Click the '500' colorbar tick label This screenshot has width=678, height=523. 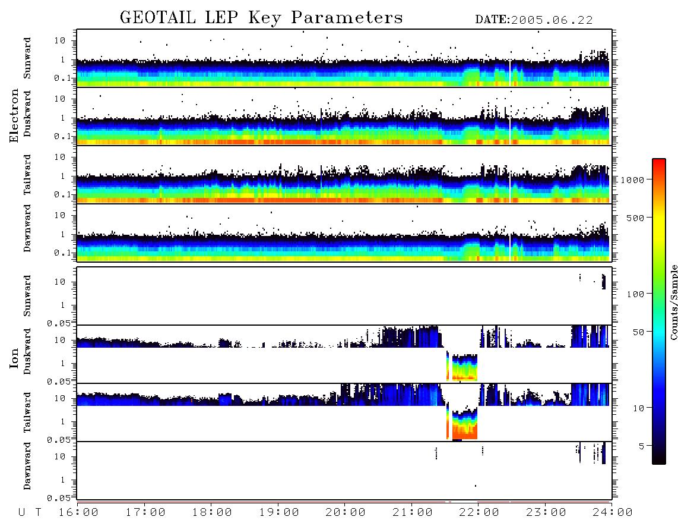pos(635,218)
